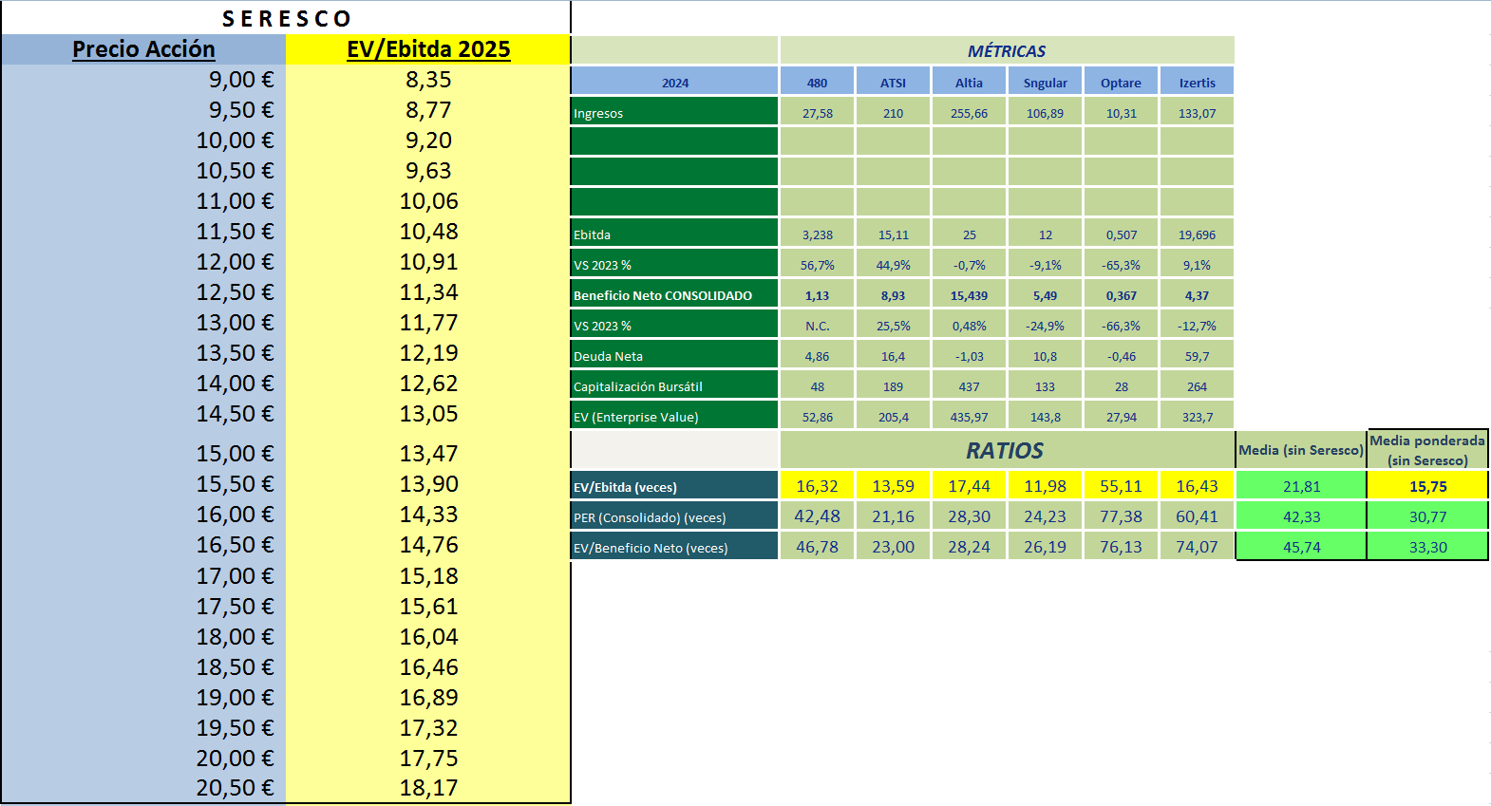The image size is (1491, 806).
Task: Select the 16,50 € price cell
Action: click(143, 545)
